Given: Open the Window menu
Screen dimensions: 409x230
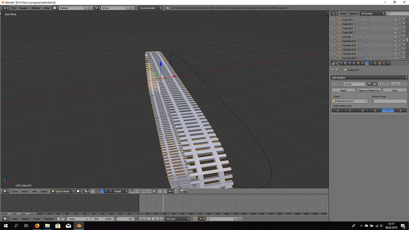Looking at the screenshot, I should (x=36, y=8).
